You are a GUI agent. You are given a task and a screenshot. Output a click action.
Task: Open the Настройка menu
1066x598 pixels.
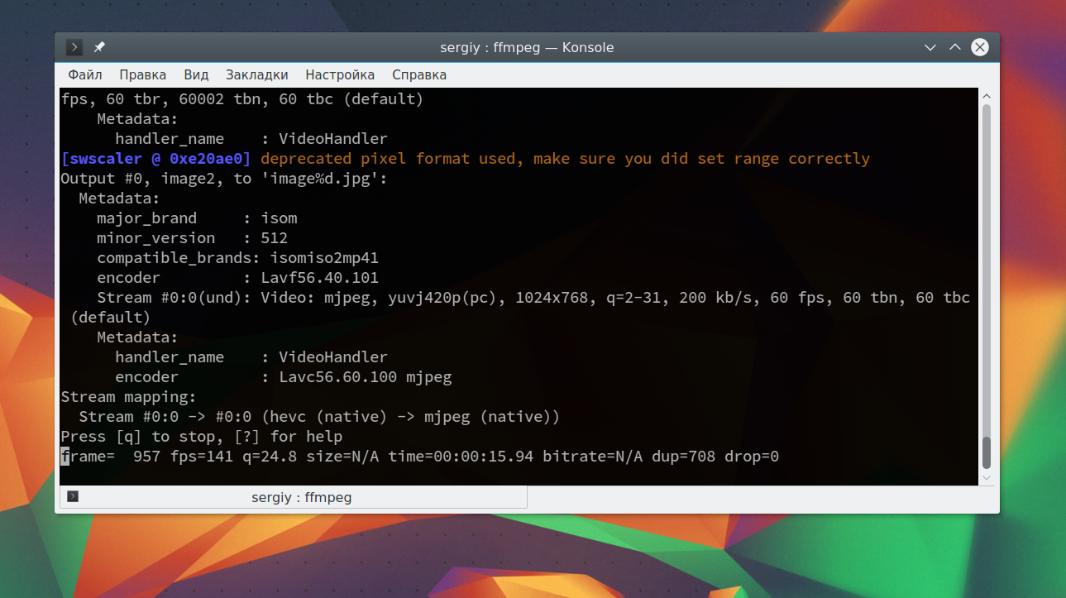340,74
